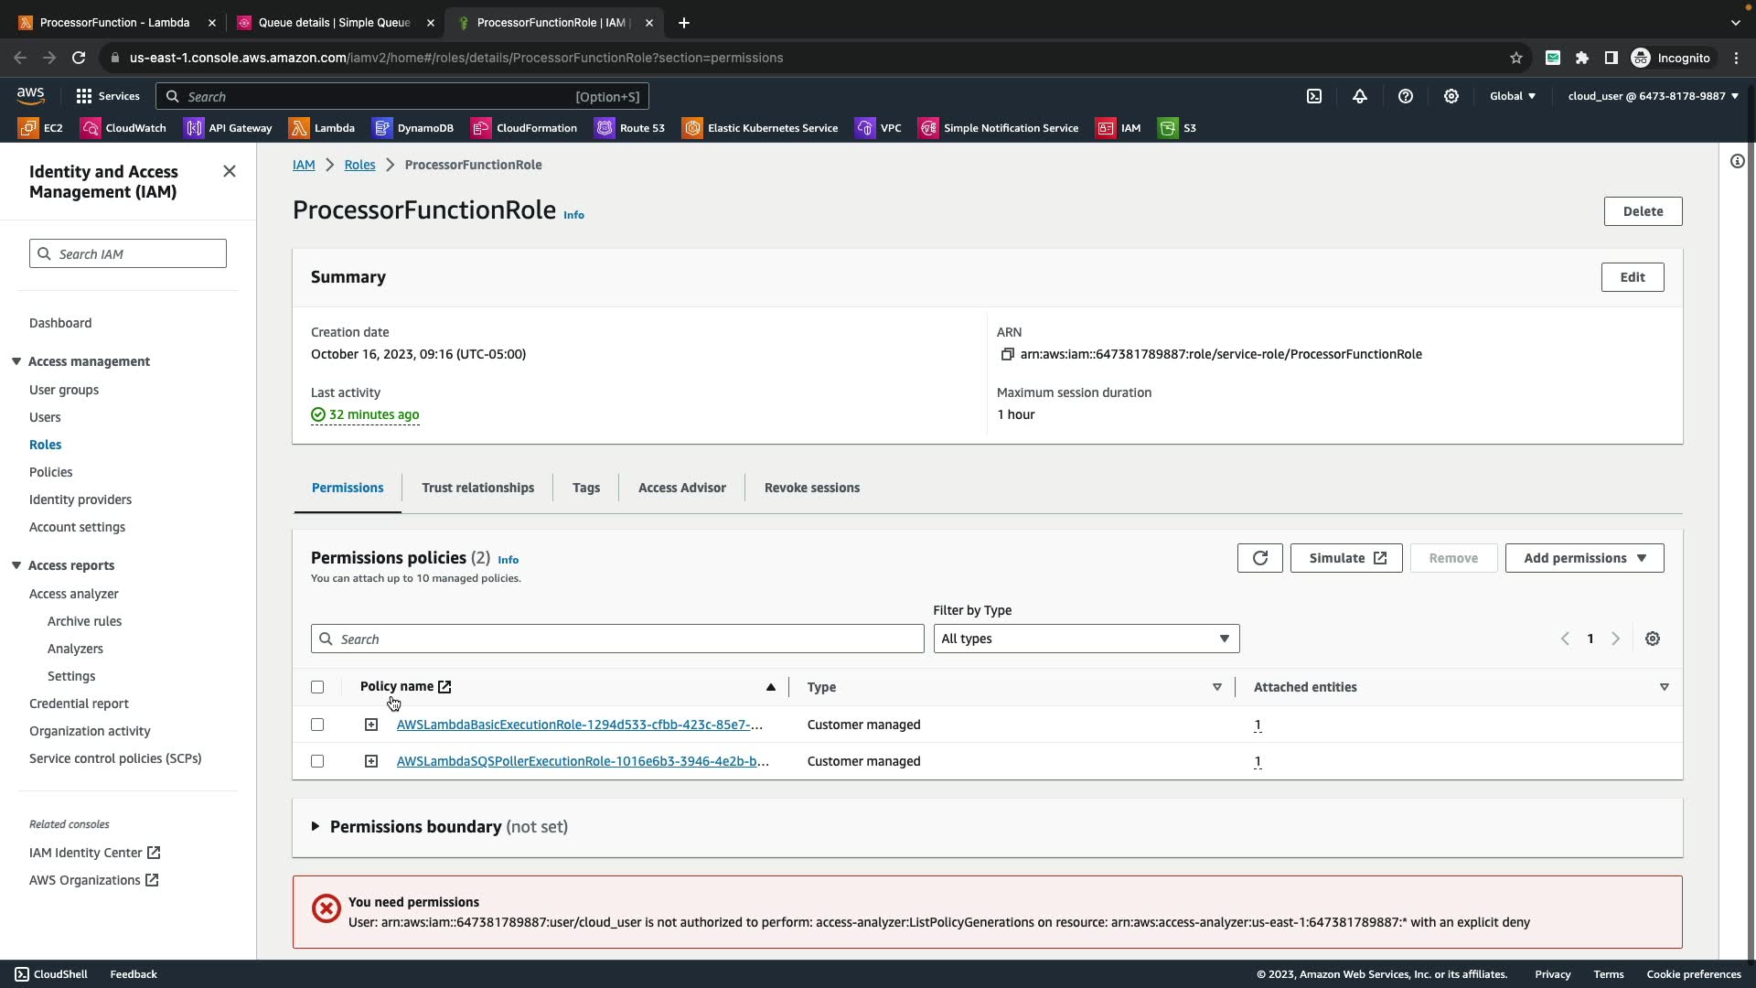Open the Services grid menu

(x=108, y=96)
